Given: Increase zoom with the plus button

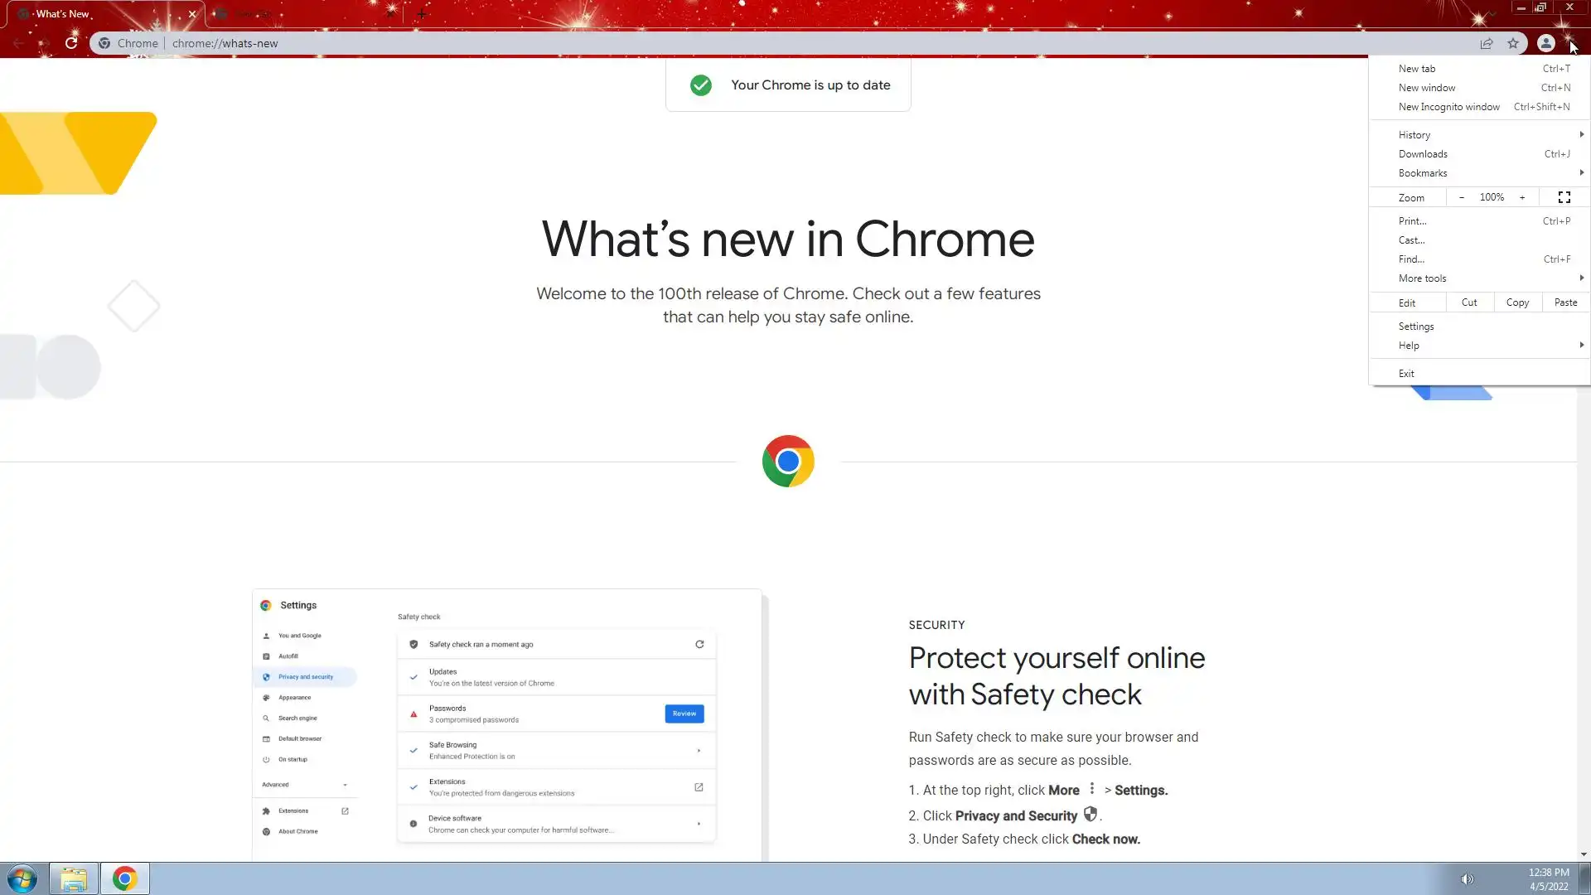Looking at the screenshot, I should coord(1522,197).
